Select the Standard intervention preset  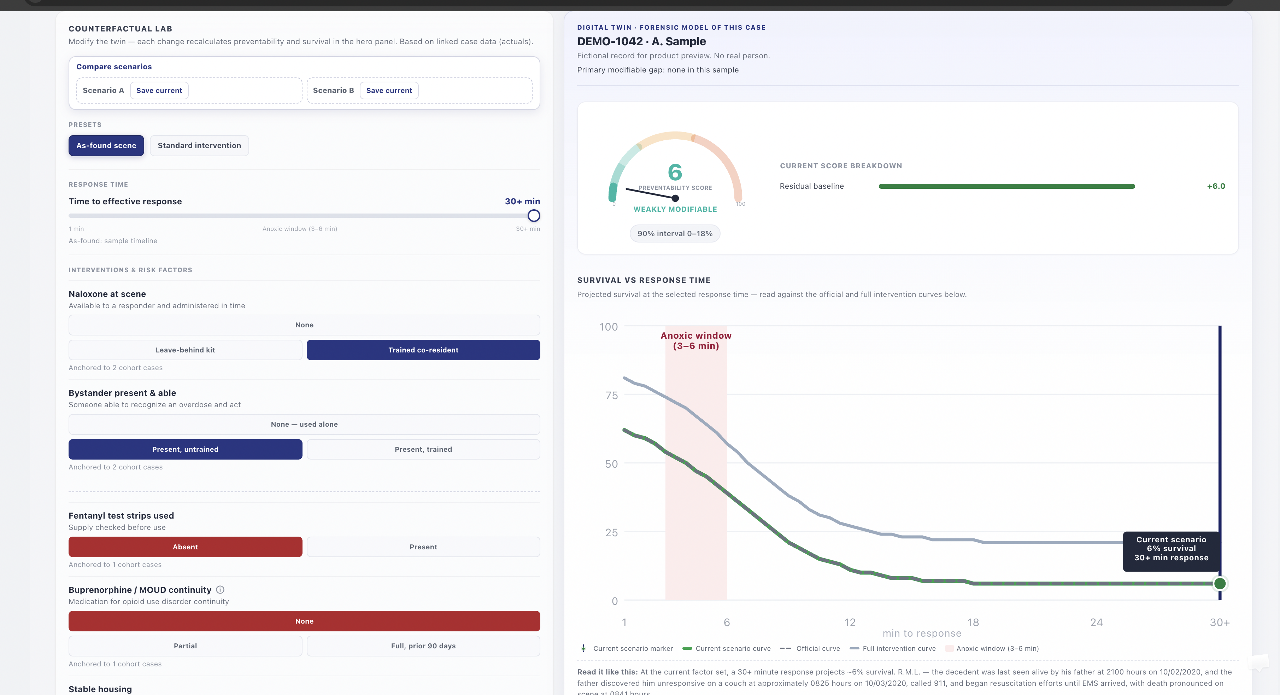click(x=199, y=146)
